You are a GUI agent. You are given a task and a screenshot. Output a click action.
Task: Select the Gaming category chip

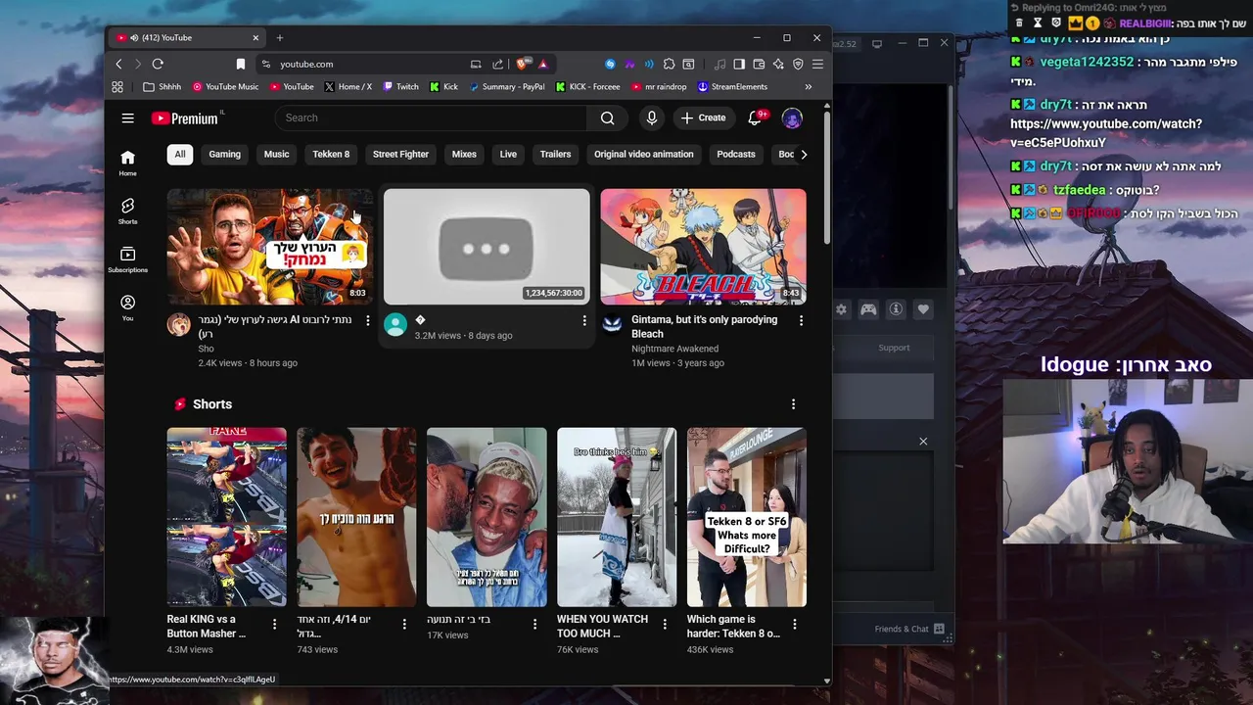tap(224, 154)
